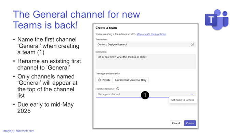Viewport: 236px width, 133px height.
Task: Open Confidential \ Internal Only sensitivity selector
Action: click(131, 80)
